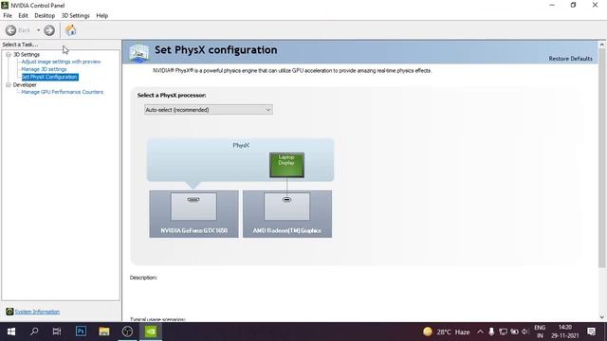This screenshot has width=607, height=341.
Task: Open Photoshop from the taskbar
Action: (x=81, y=332)
